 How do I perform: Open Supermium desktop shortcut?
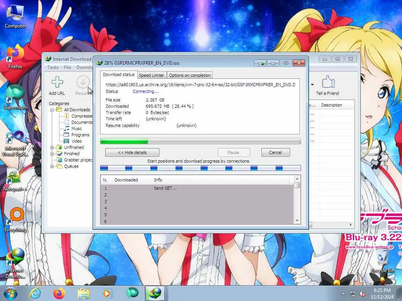coord(15,98)
